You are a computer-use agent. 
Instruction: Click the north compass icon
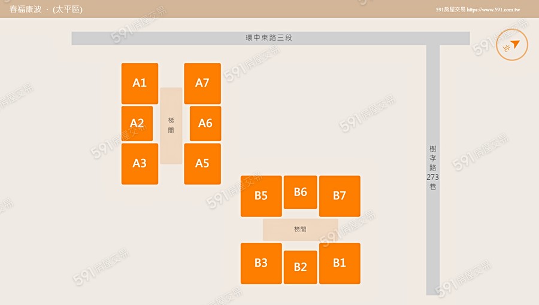(512, 45)
